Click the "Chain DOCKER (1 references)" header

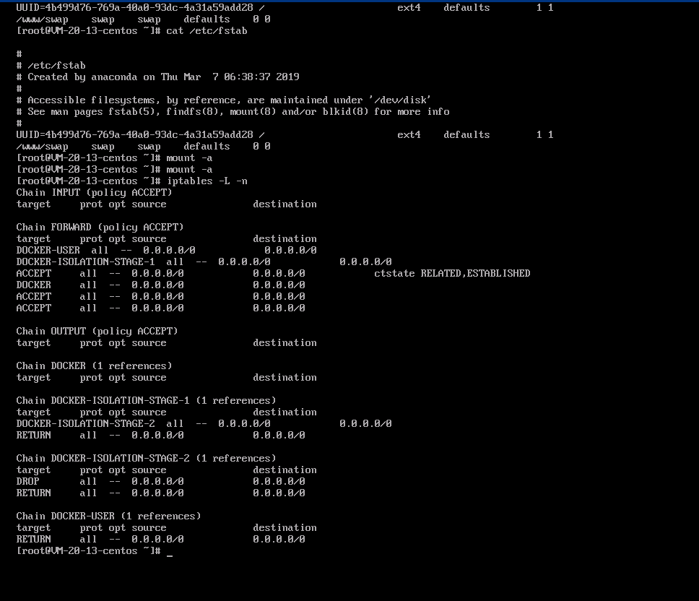click(94, 366)
